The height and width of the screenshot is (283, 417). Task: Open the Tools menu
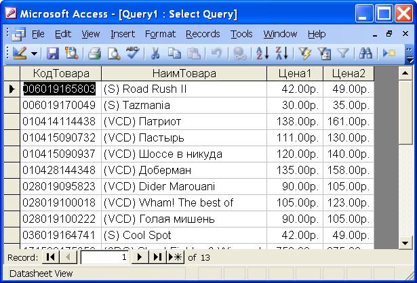241,34
